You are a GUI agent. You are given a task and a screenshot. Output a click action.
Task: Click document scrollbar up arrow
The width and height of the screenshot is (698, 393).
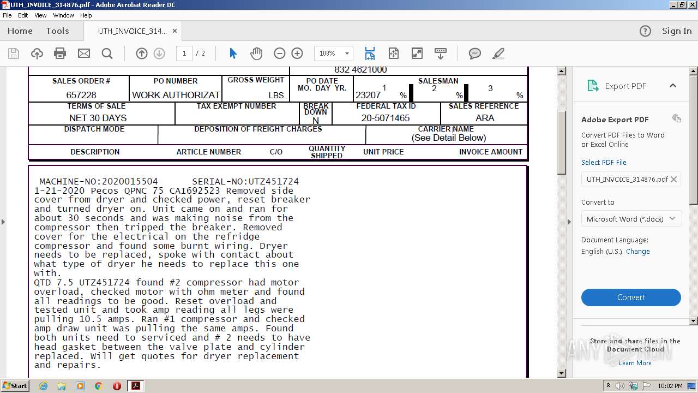click(x=562, y=72)
